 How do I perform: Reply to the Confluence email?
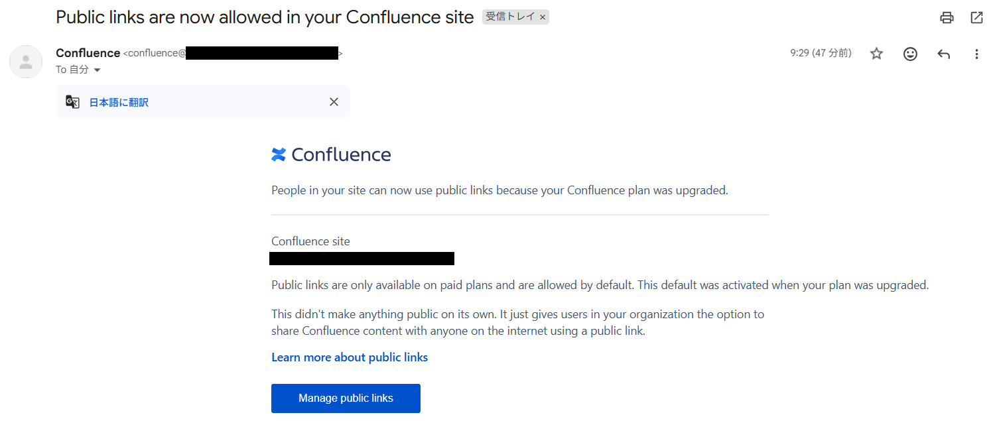pos(943,54)
